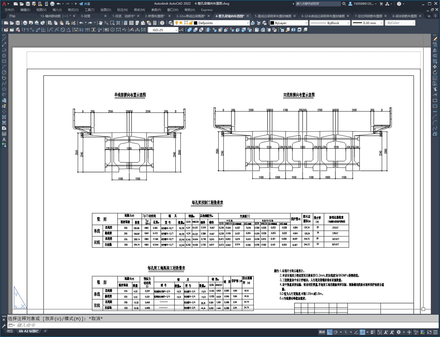Switch to the 7-定位网钢筋布置图 tab

pos(368,16)
